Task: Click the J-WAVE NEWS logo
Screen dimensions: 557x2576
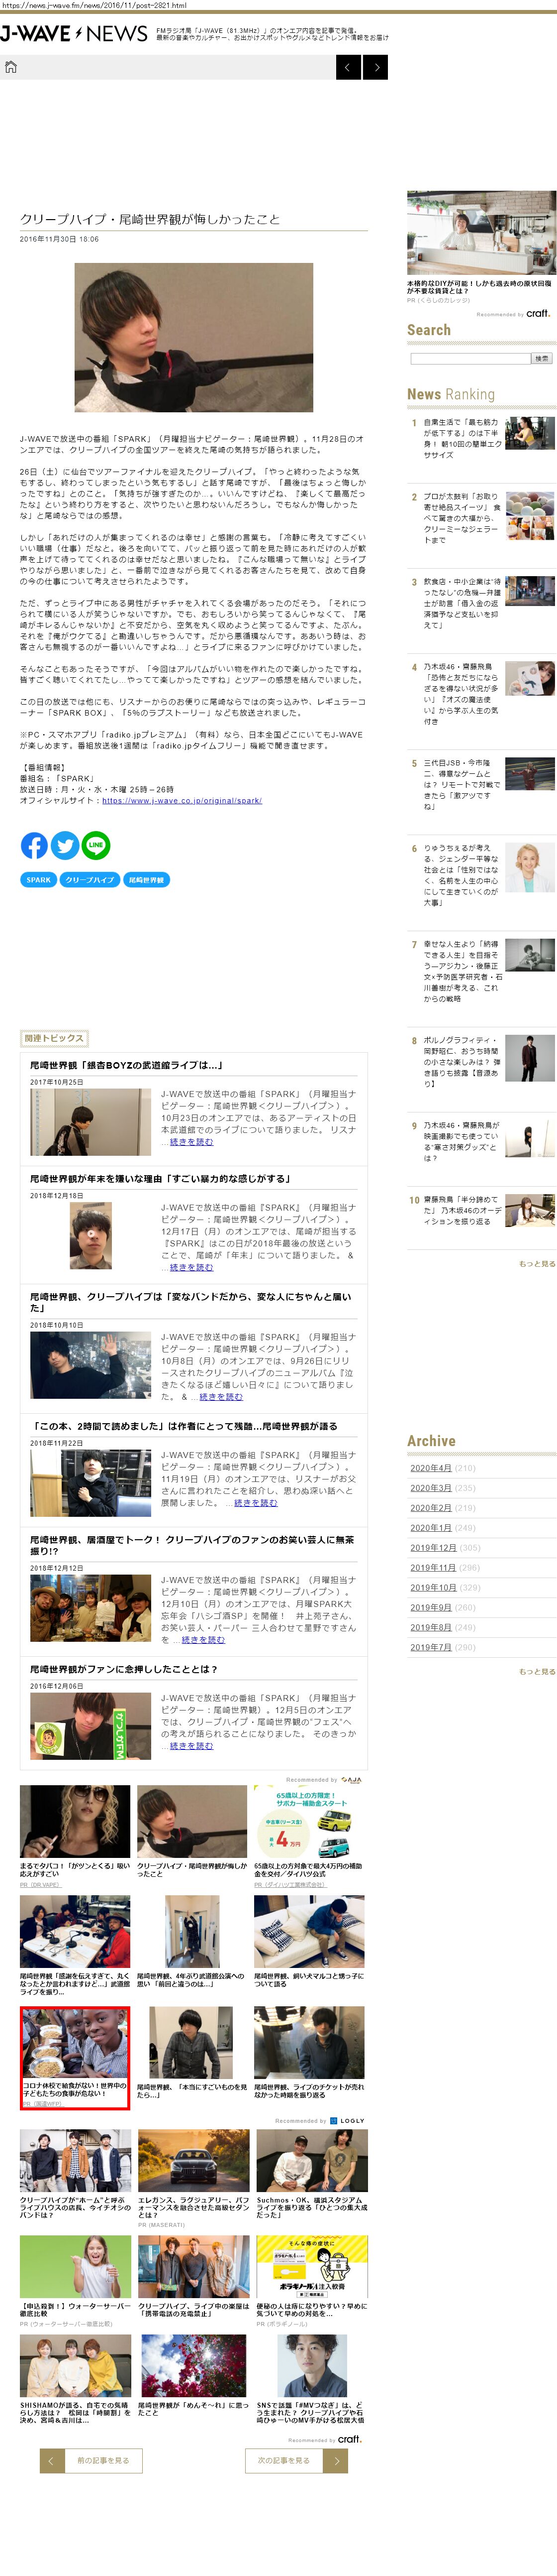Action: coord(74,34)
